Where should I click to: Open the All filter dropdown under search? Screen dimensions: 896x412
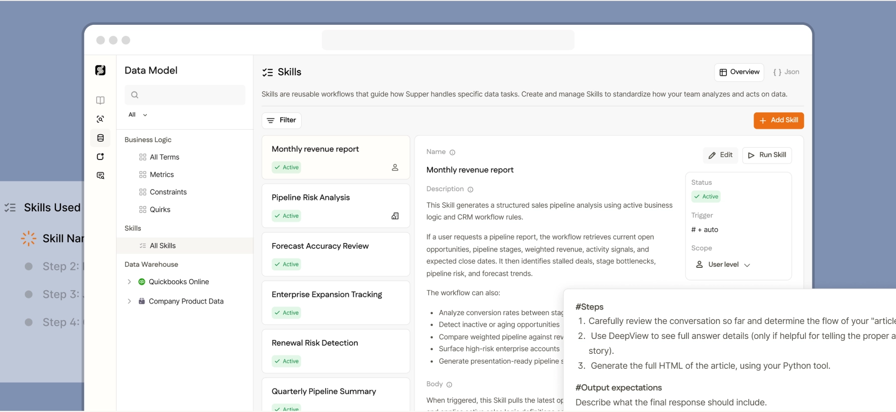pos(138,115)
